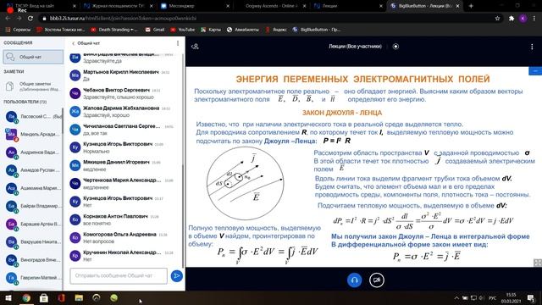The image size is (542, 305).
Task: Open Chrome profile avatar
Action: click(x=523, y=19)
